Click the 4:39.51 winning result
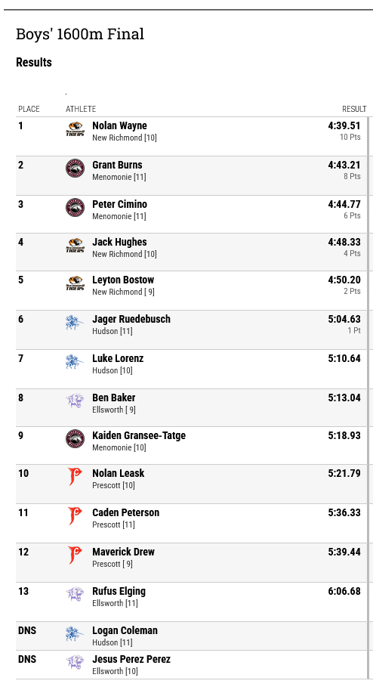 click(x=344, y=126)
